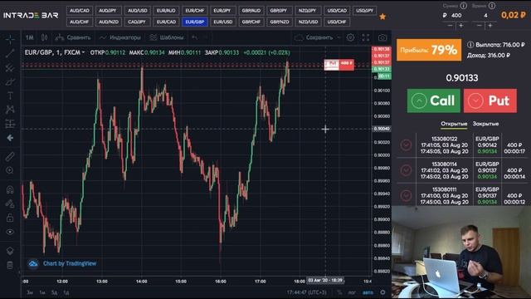Screen dimensions: 531x299
Task: Decrease trade time with minus button
Action: tap(480, 26)
